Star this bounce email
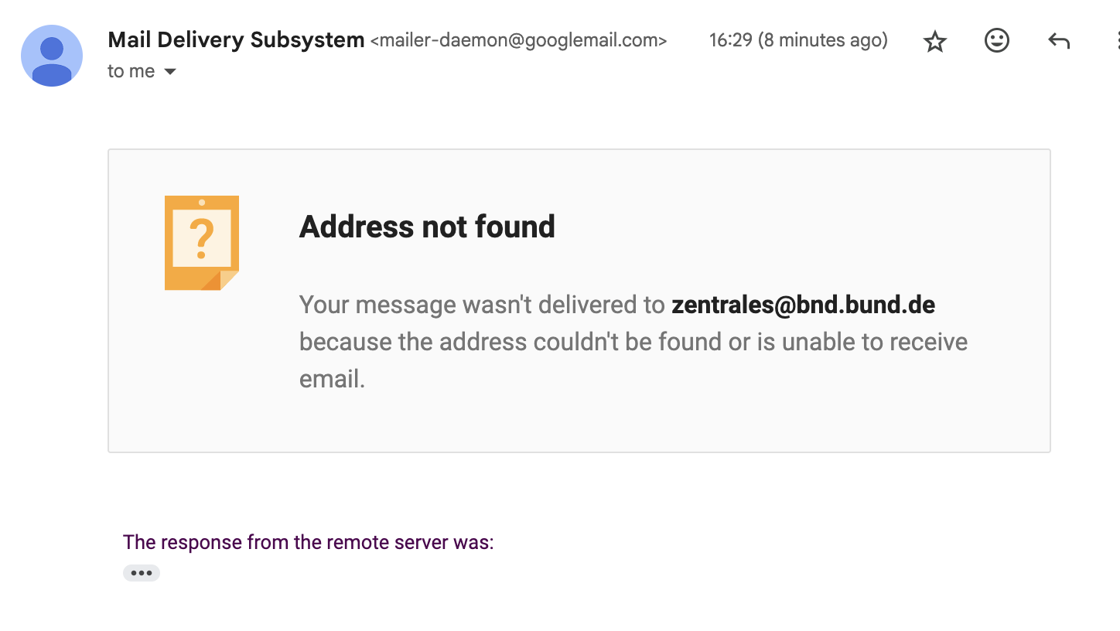Viewport: 1120px width, 631px height. [935, 41]
